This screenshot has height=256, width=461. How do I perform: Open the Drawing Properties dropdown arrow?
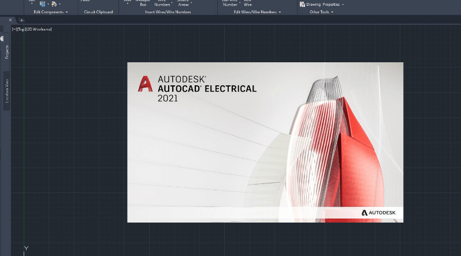[x=343, y=5]
